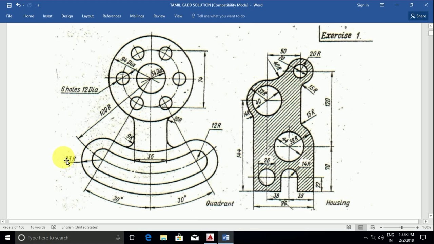
Task: Open the View ribbon tab
Action: (178, 16)
